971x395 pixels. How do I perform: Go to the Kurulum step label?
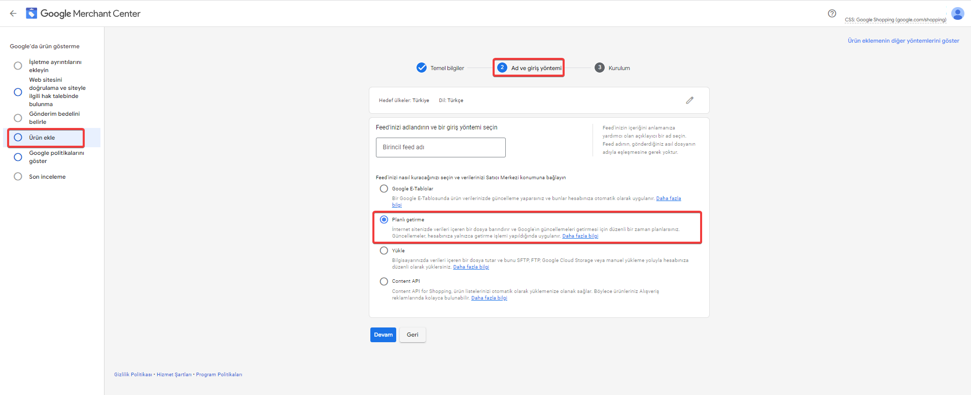tap(619, 68)
